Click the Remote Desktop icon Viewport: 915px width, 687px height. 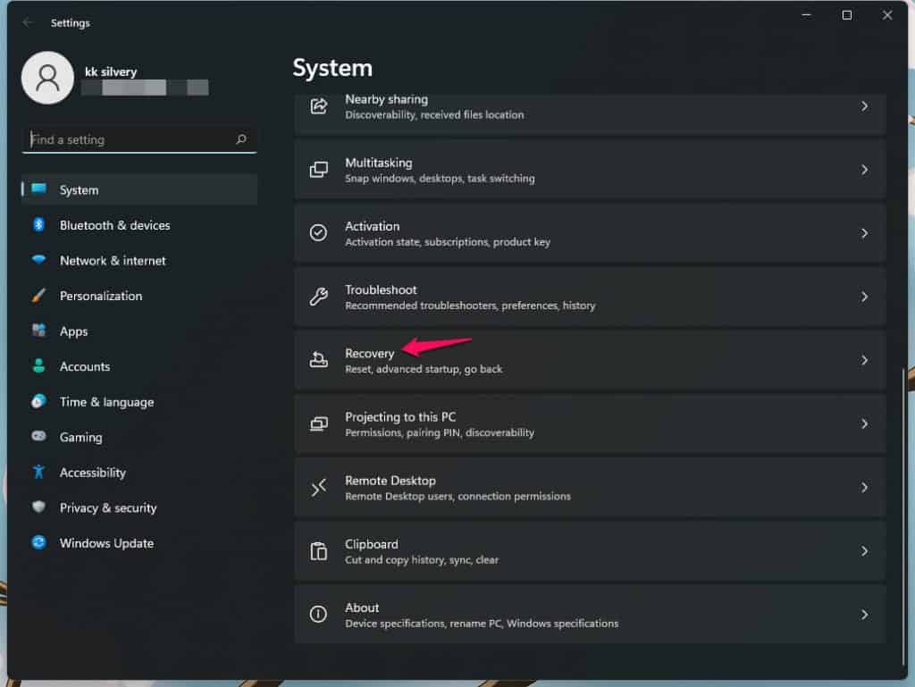pos(319,488)
